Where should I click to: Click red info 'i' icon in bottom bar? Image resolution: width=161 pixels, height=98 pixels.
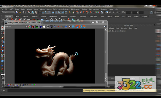point(13,85)
